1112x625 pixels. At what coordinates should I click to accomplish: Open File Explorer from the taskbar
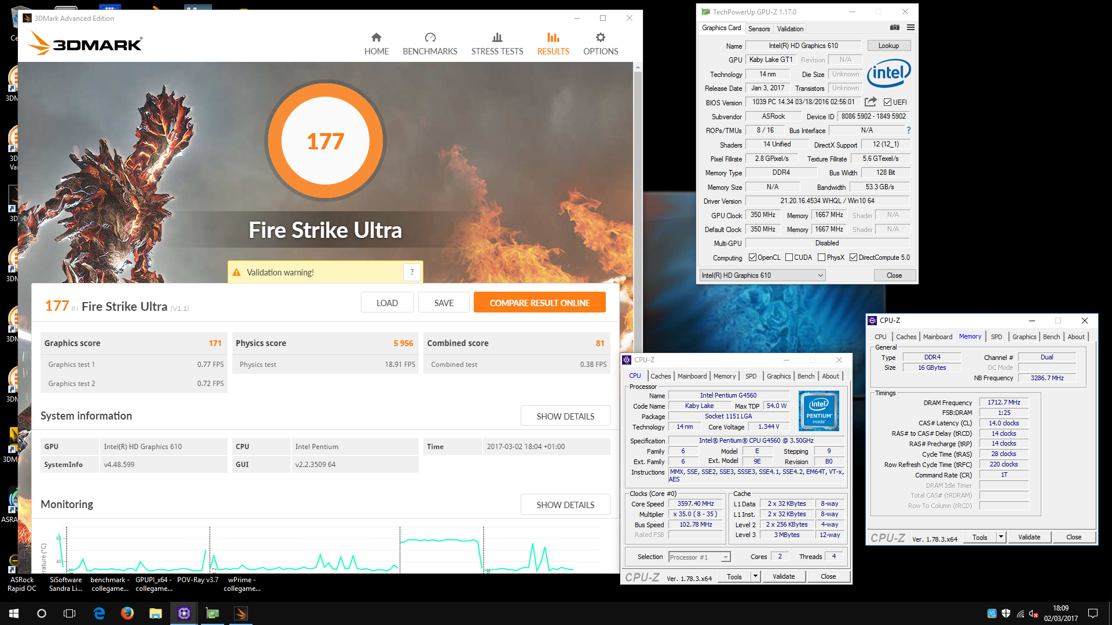point(155,613)
